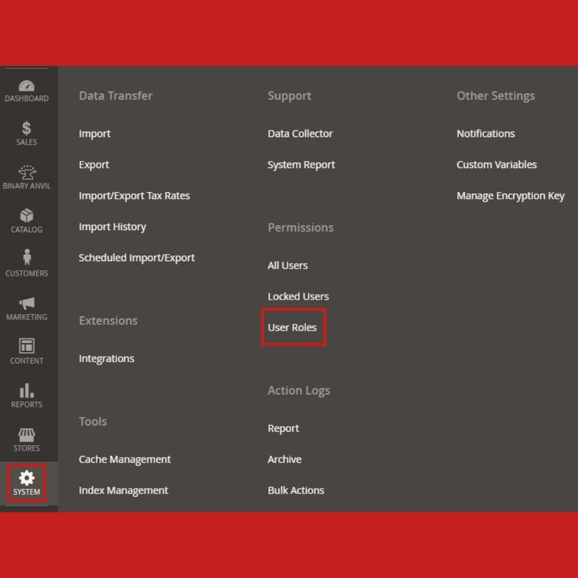Open the User Roles page

click(x=292, y=327)
